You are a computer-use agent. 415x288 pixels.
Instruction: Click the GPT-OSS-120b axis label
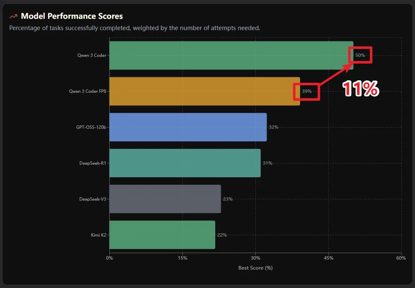pyautogui.click(x=91, y=127)
